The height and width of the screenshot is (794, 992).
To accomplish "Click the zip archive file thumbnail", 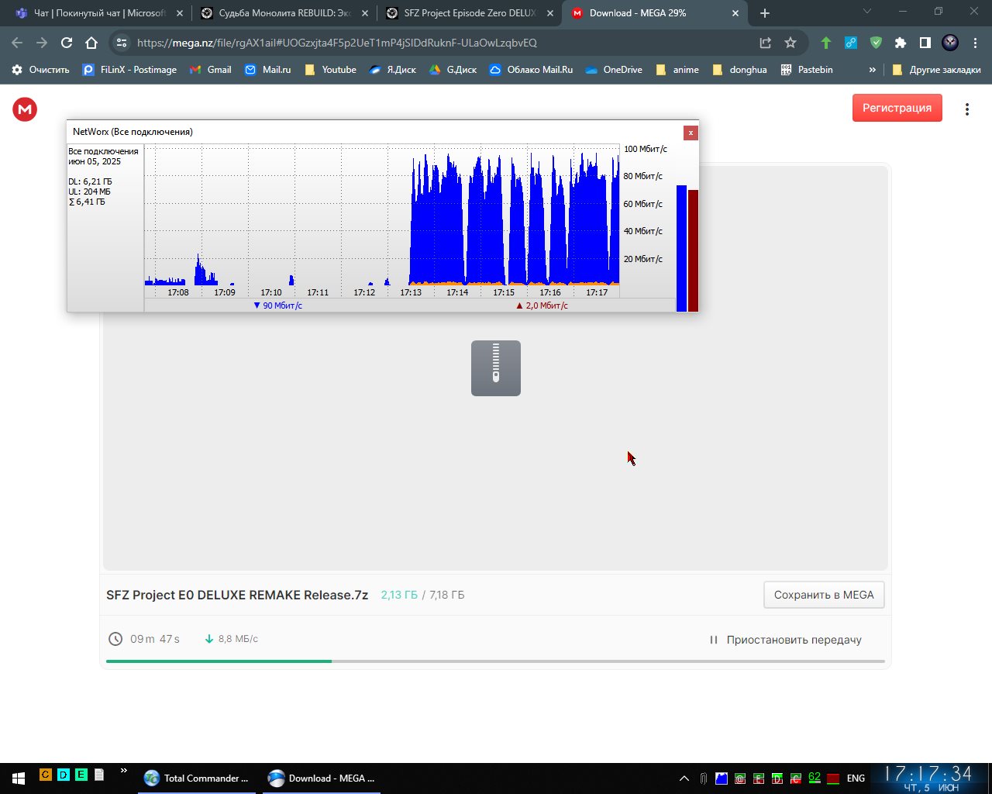I will (496, 368).
